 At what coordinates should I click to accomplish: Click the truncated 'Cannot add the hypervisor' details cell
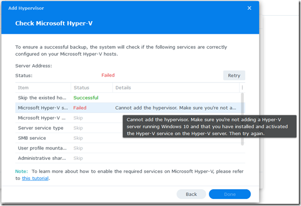pos(175,108)
